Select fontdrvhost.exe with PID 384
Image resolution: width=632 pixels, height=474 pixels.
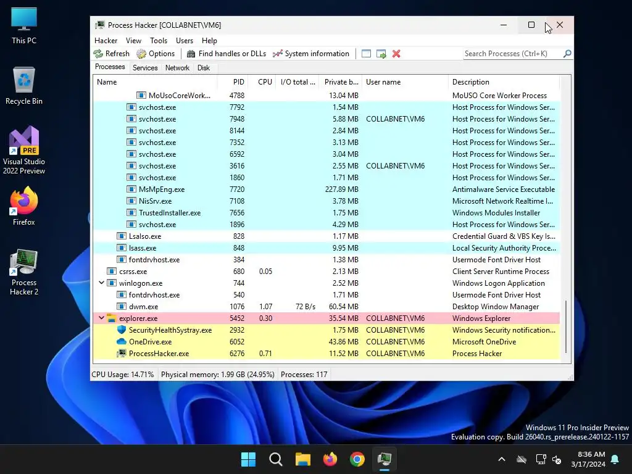pyautogui.click(x=326, y=260)
